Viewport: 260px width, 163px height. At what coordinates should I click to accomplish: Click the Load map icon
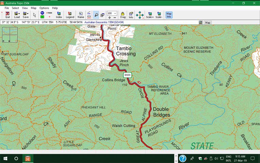pos(16,14)
